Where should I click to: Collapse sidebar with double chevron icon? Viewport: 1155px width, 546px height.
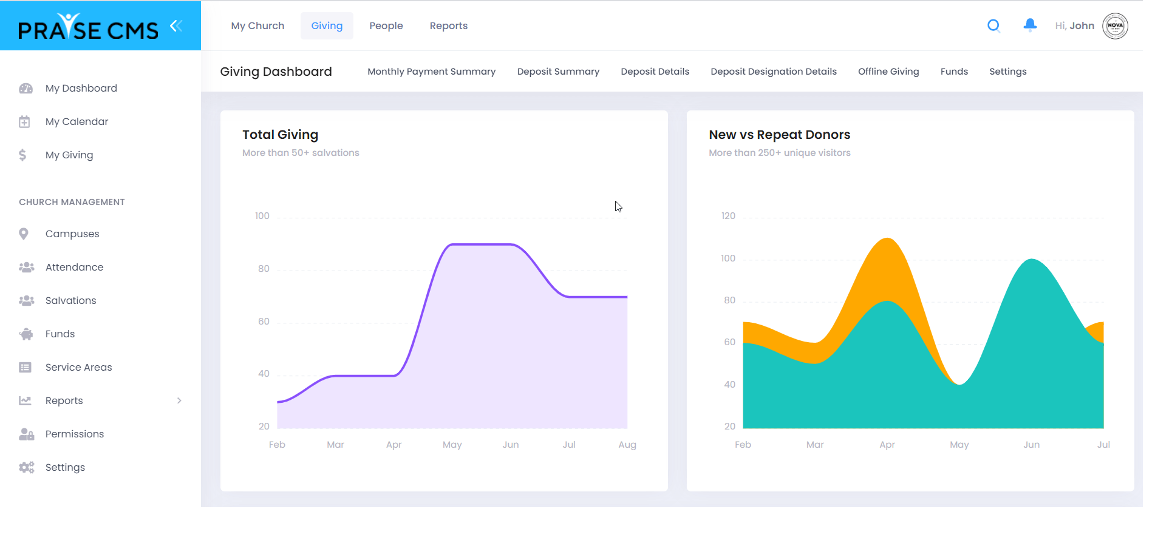point(176,25)
